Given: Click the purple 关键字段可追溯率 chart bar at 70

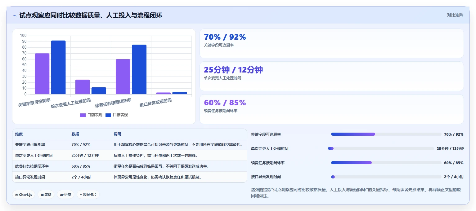Looking at the screenshot, I should click(42, 74).
